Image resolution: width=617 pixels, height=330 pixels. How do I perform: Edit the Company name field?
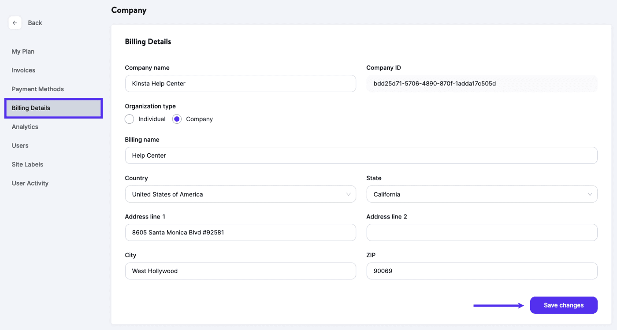click(x=240, y=83)
